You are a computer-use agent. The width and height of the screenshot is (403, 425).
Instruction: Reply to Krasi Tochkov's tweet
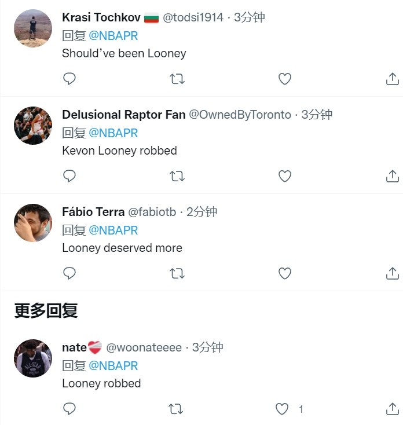[x=69, y=79]
